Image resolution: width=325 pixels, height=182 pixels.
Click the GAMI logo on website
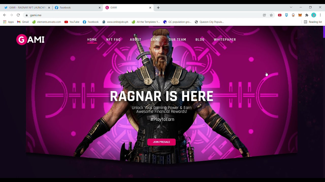click(30, 40)
